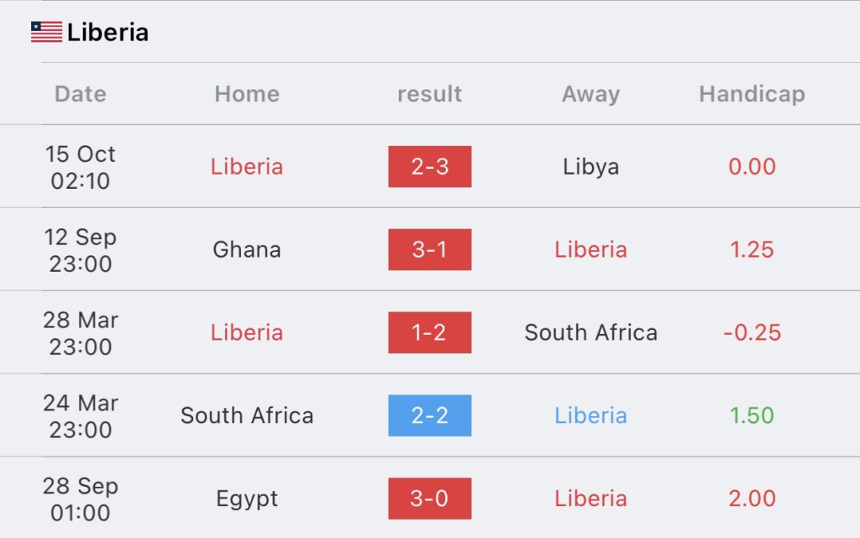Image resolution: width=860 pixels, height=538 pixels.
Task: Open the 3-0 result badge for Egypt match
Action: (430, 499)
